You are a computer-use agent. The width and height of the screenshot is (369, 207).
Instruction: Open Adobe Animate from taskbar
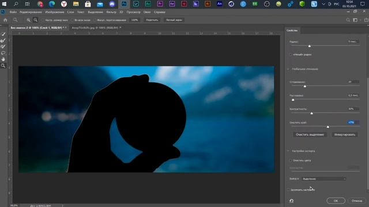pyautogui.click(x=220, y=4)
